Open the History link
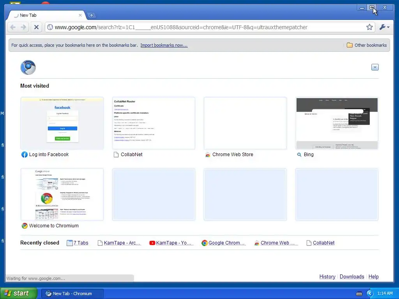399x299 pixels. pyautogui.click(x=327, y=277)
